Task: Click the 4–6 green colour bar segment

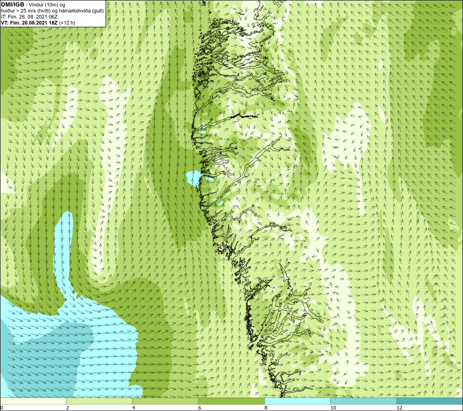Action: click(x=165, y=401)
